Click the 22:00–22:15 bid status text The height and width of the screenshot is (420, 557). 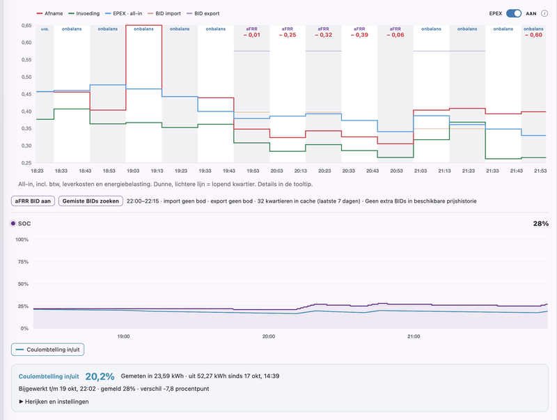pyautogui.click(x=301, y=201)
